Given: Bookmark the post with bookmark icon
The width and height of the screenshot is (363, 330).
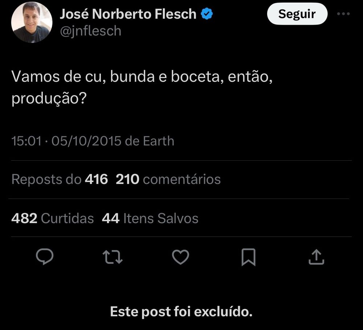Looking at the screenshot, I should tap(248, 257).
